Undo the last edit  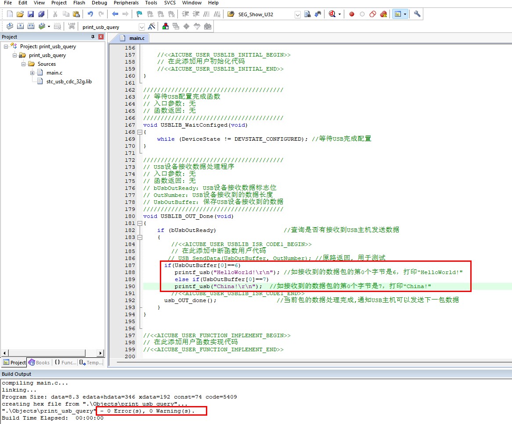click(x=90, y=14)
